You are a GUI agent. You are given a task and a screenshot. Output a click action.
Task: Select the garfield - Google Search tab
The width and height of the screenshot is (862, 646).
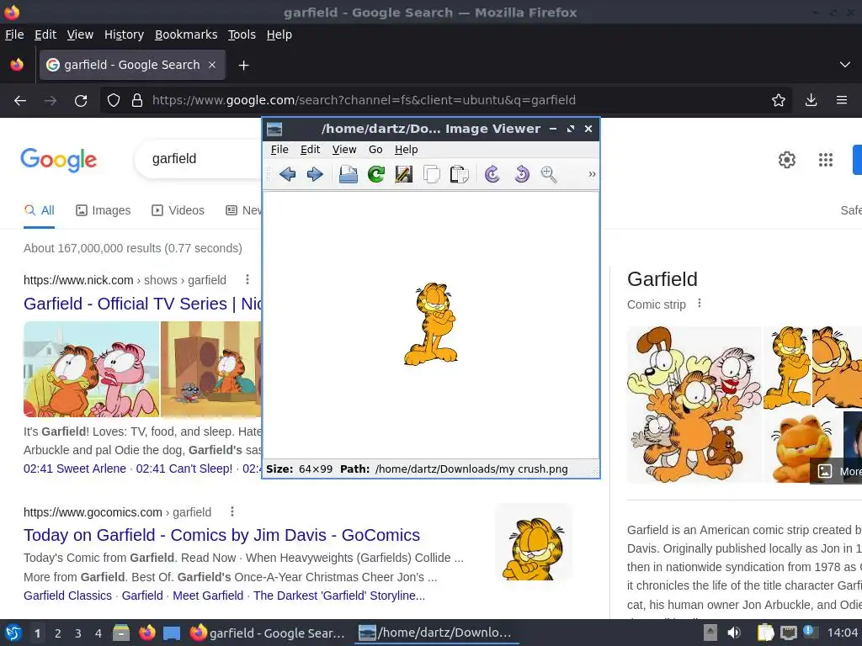point(132,65)
